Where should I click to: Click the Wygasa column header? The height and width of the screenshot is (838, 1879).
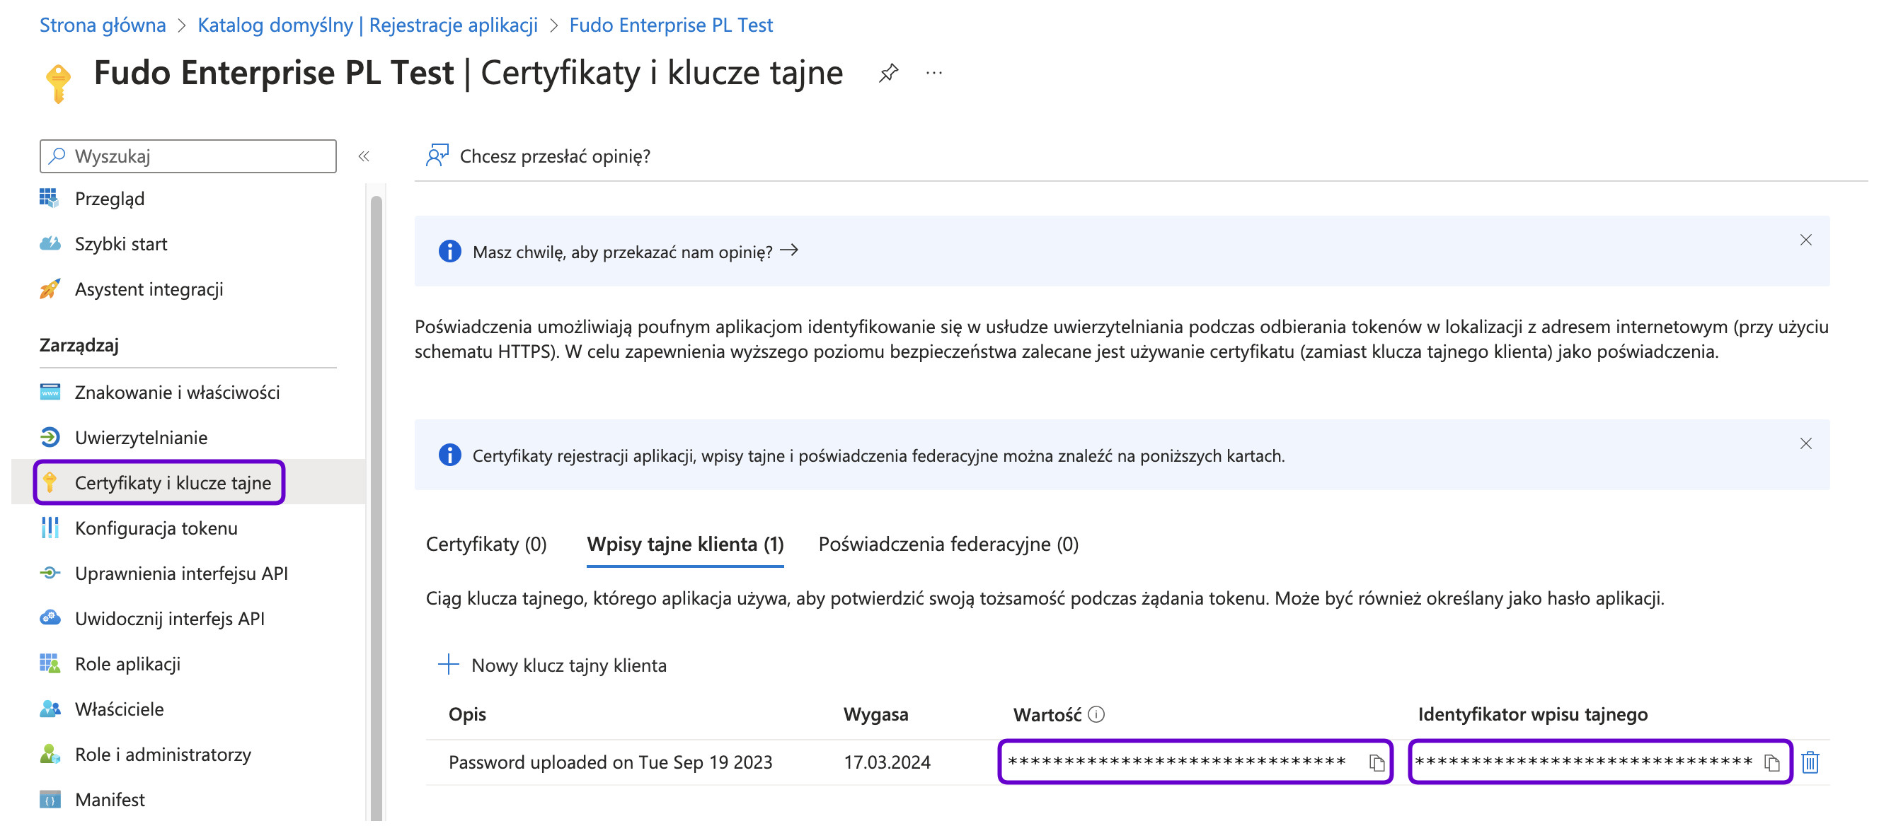tap(875, 714)
